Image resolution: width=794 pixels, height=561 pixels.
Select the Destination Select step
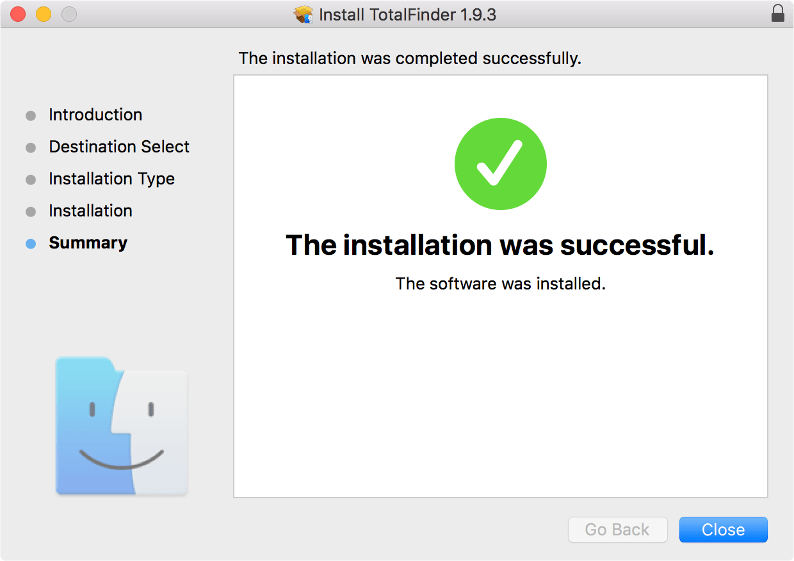(x=119, y=147)
